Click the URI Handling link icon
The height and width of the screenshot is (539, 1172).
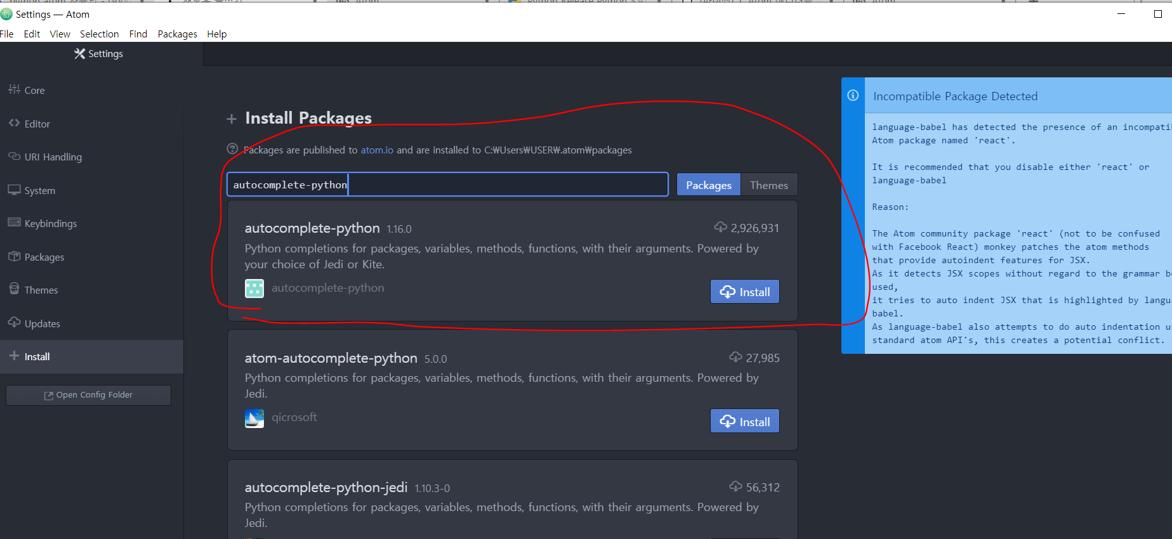click(x=14, y=156)
